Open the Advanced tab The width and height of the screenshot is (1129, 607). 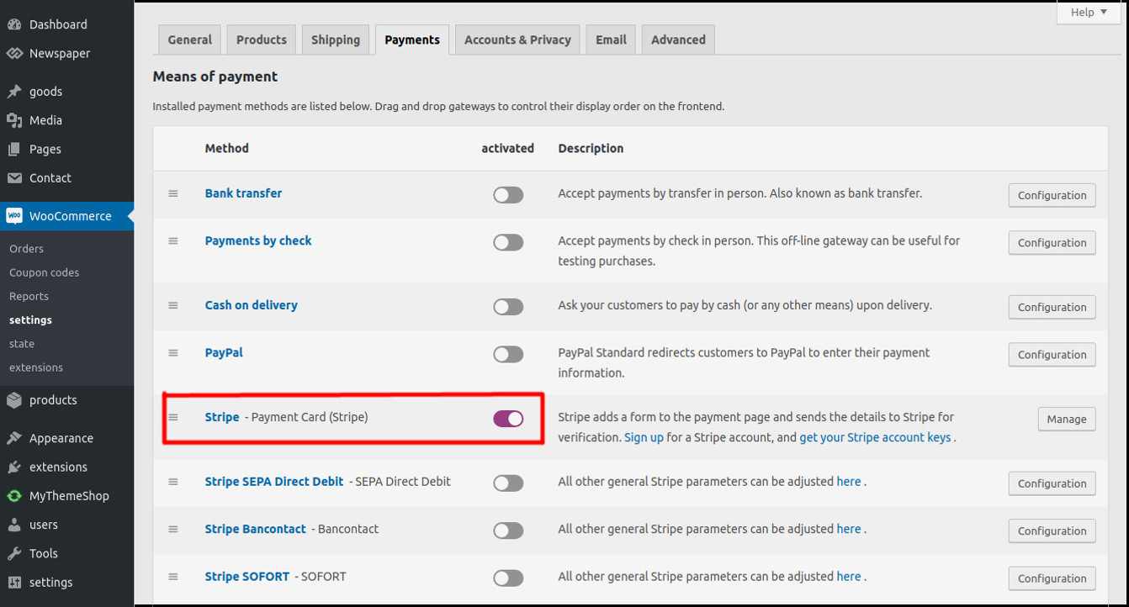click(678, 40)
